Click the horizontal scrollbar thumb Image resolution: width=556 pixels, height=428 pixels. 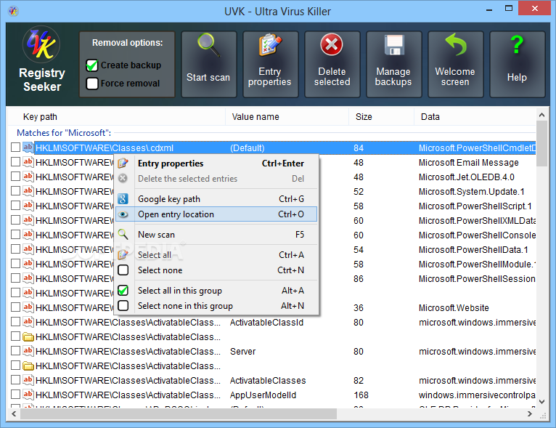pos(179,413)
